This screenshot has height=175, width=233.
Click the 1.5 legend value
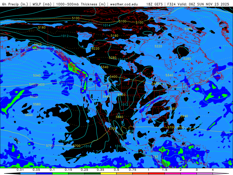[165, 170]
